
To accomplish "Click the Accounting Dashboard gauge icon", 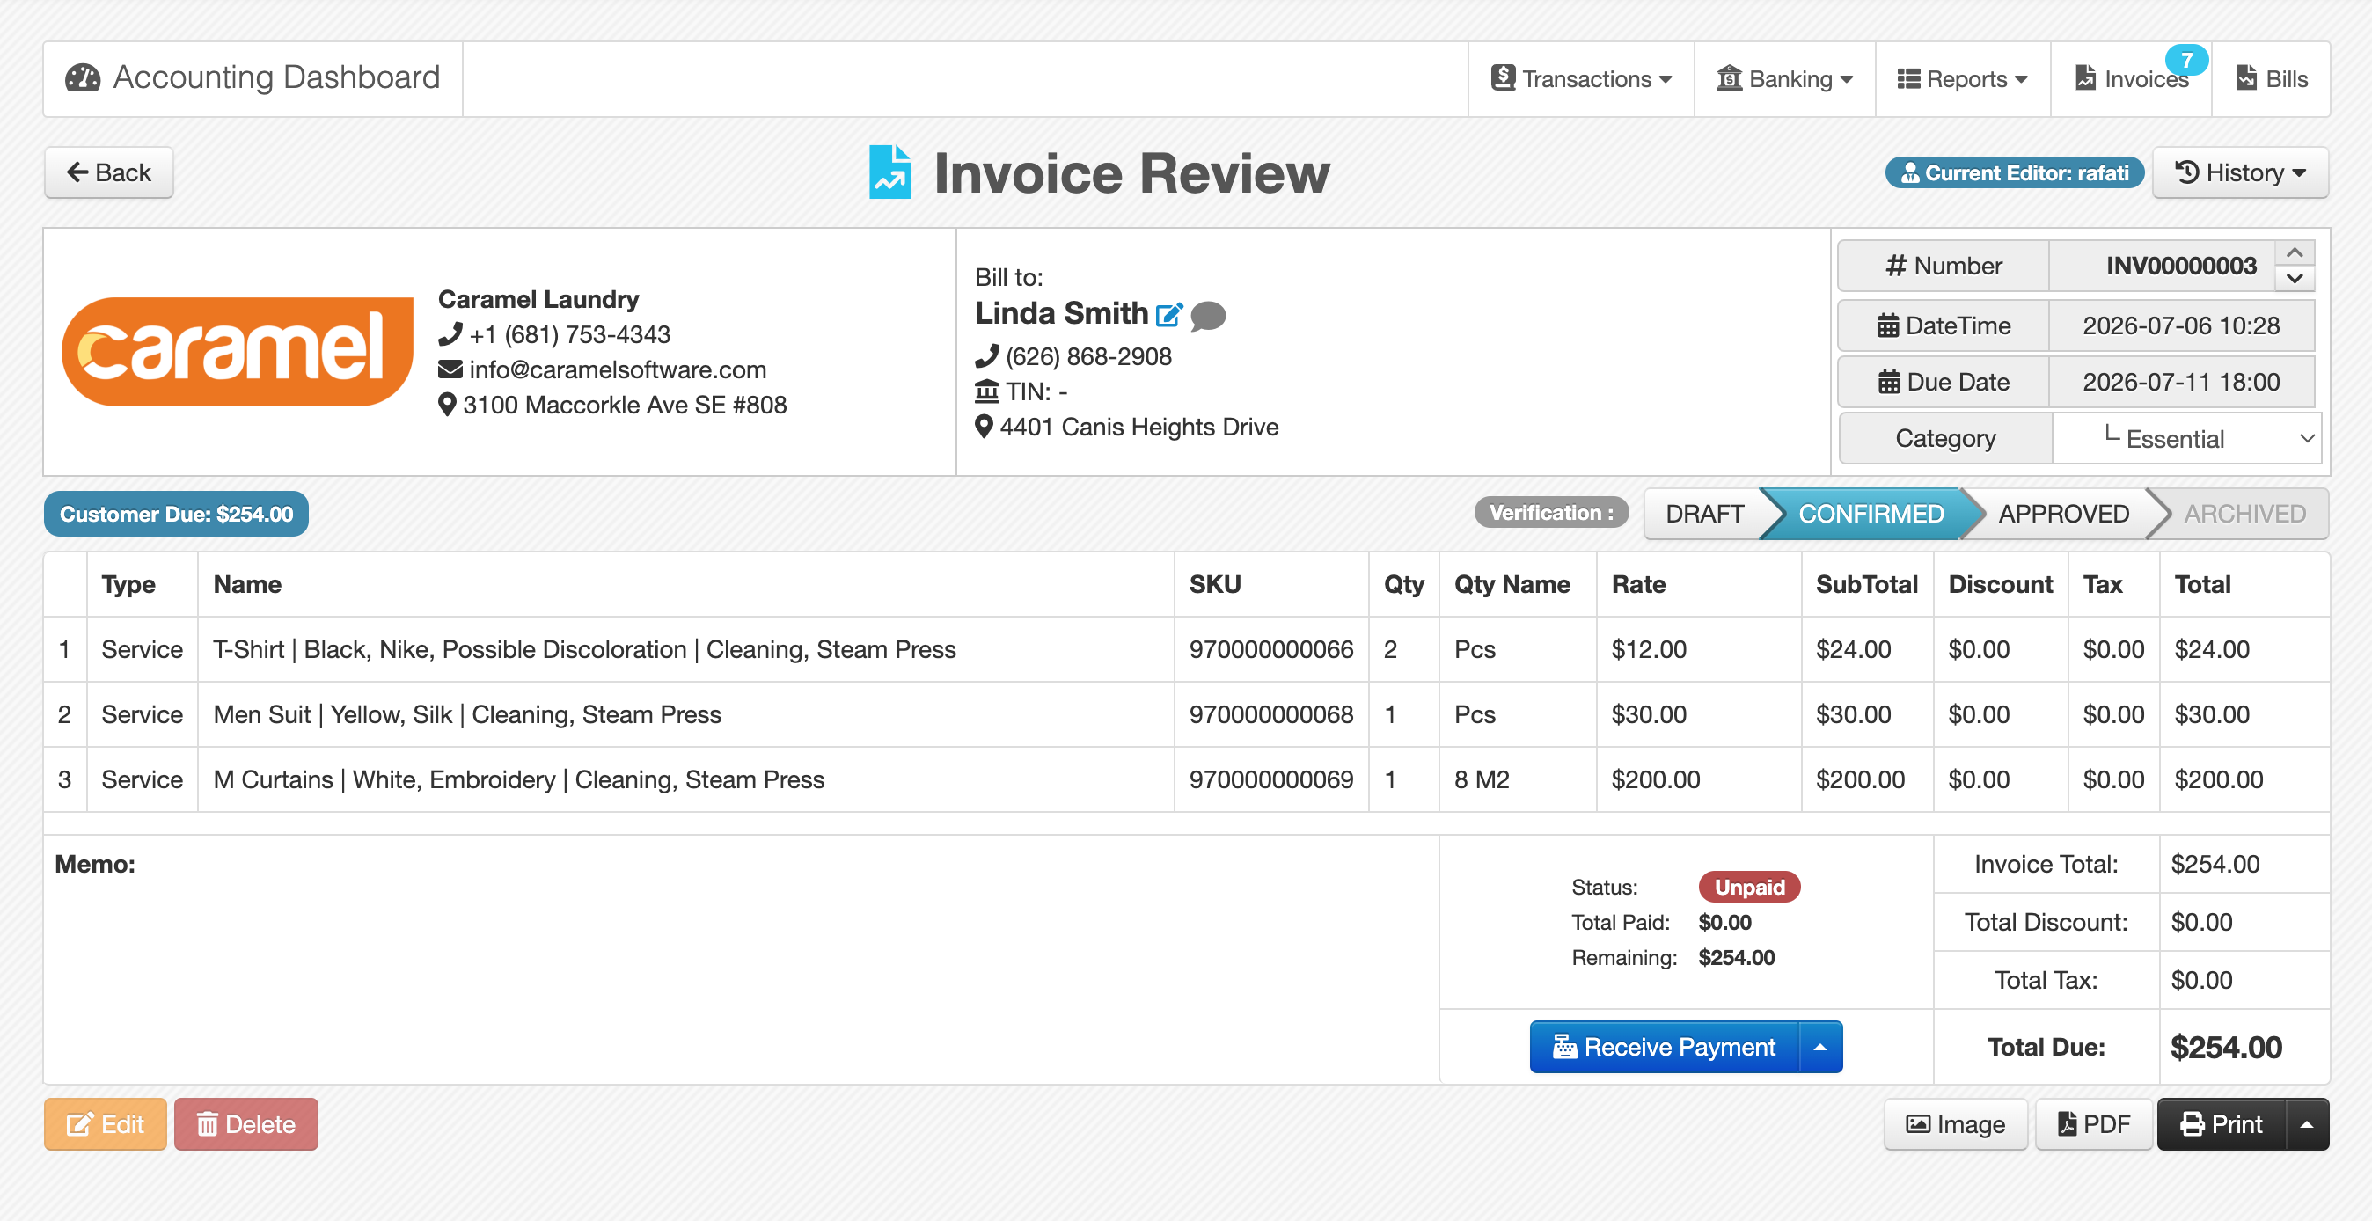I will 82,78.
